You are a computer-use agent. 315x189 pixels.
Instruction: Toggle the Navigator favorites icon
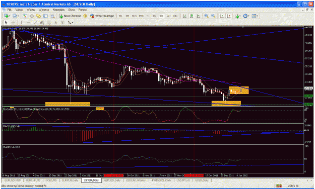[x=39, y=16]
